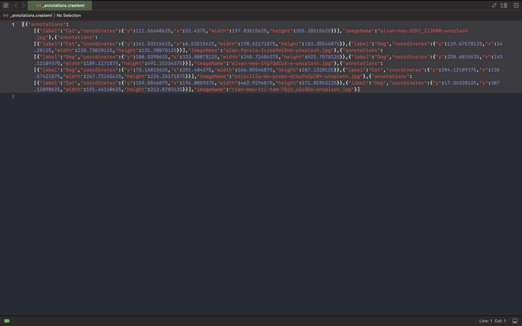The image size is (522, 326).
Task: Click the image name alvan-nee-ZCHj_2lJP00-unsplash
Action: [x=423, y=31]
